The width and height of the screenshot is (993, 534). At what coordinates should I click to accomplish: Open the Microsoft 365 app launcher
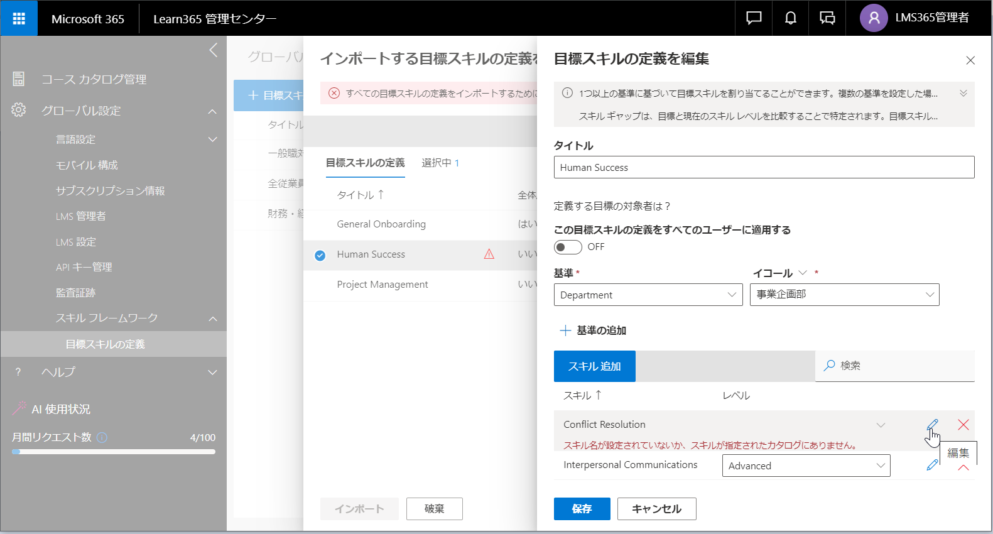(19, 18)
